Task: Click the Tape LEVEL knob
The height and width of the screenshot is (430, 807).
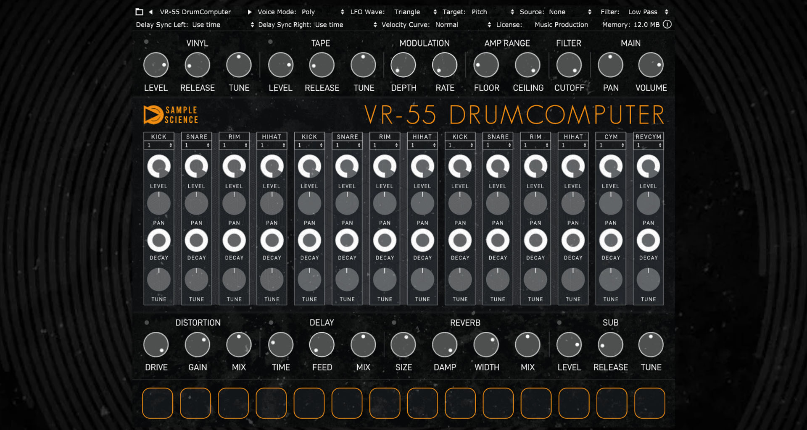Action: pos(280,65)
